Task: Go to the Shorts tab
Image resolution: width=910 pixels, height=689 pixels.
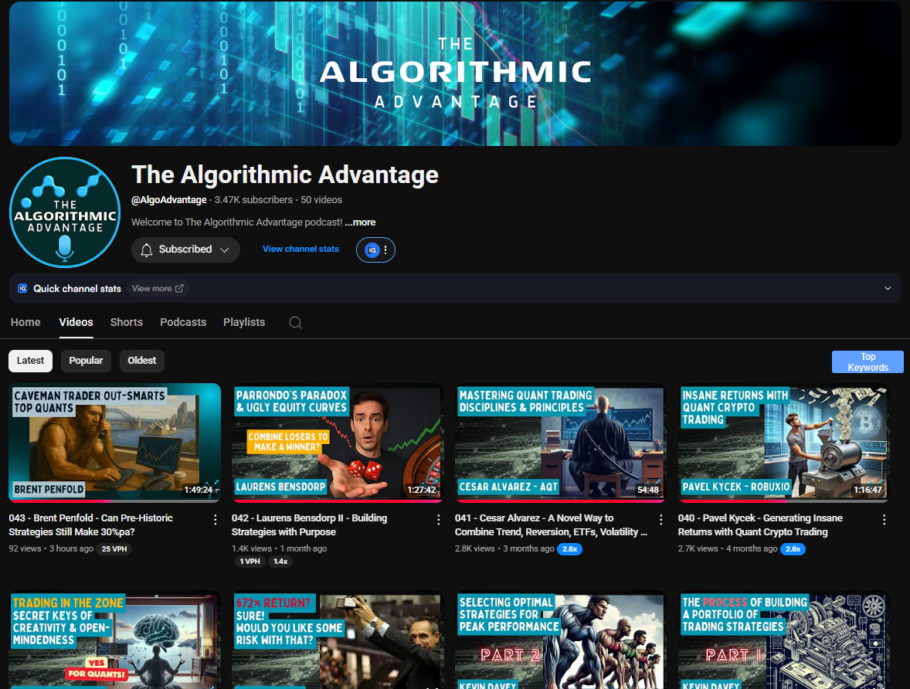Action: click(x=127, y=322)
